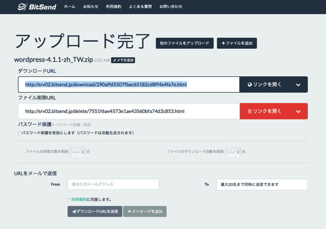Screen dimensions: 326x229
Task: Click the wordpress-4.1.1-zh_TW.zip file name
Action: pyautogui.click(x=53, y=60)
